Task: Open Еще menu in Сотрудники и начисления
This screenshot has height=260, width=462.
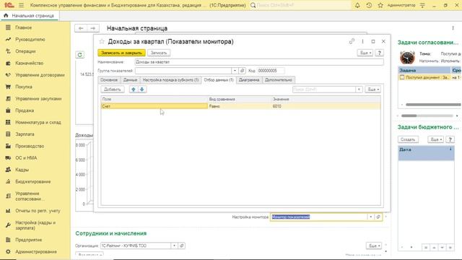Action: click(x=374, y=246)
